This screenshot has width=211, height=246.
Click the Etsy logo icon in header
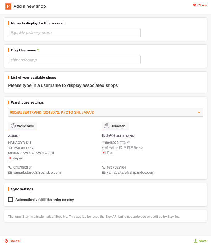pos(8,6)
